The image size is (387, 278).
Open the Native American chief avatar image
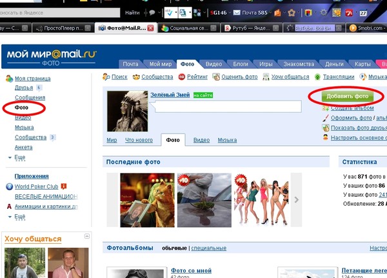tap(127, 111)
